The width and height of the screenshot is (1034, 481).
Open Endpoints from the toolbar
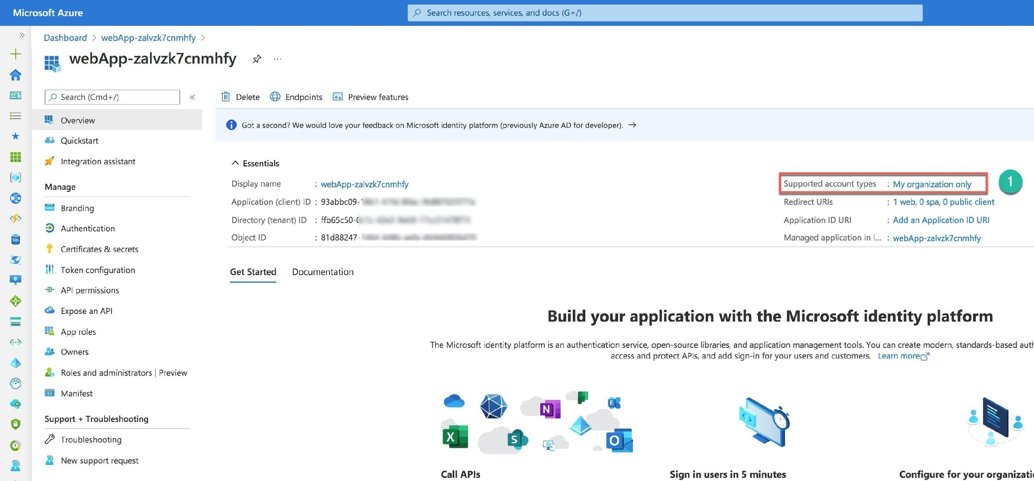click(296, 97)
